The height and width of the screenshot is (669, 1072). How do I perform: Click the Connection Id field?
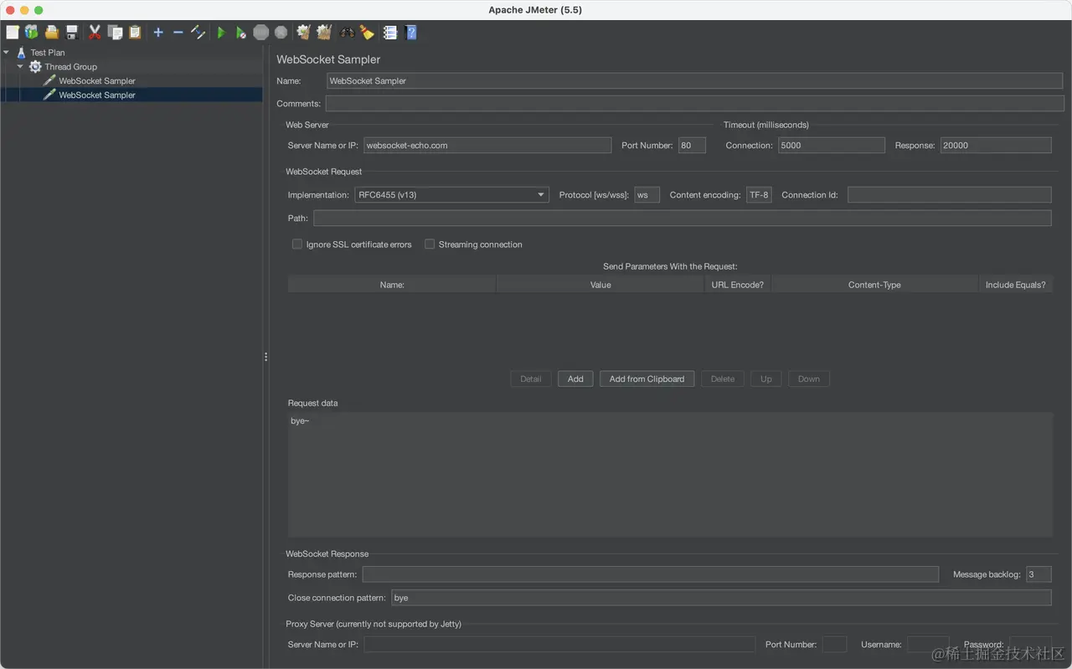pyautogui.click(x=950, y=195)
